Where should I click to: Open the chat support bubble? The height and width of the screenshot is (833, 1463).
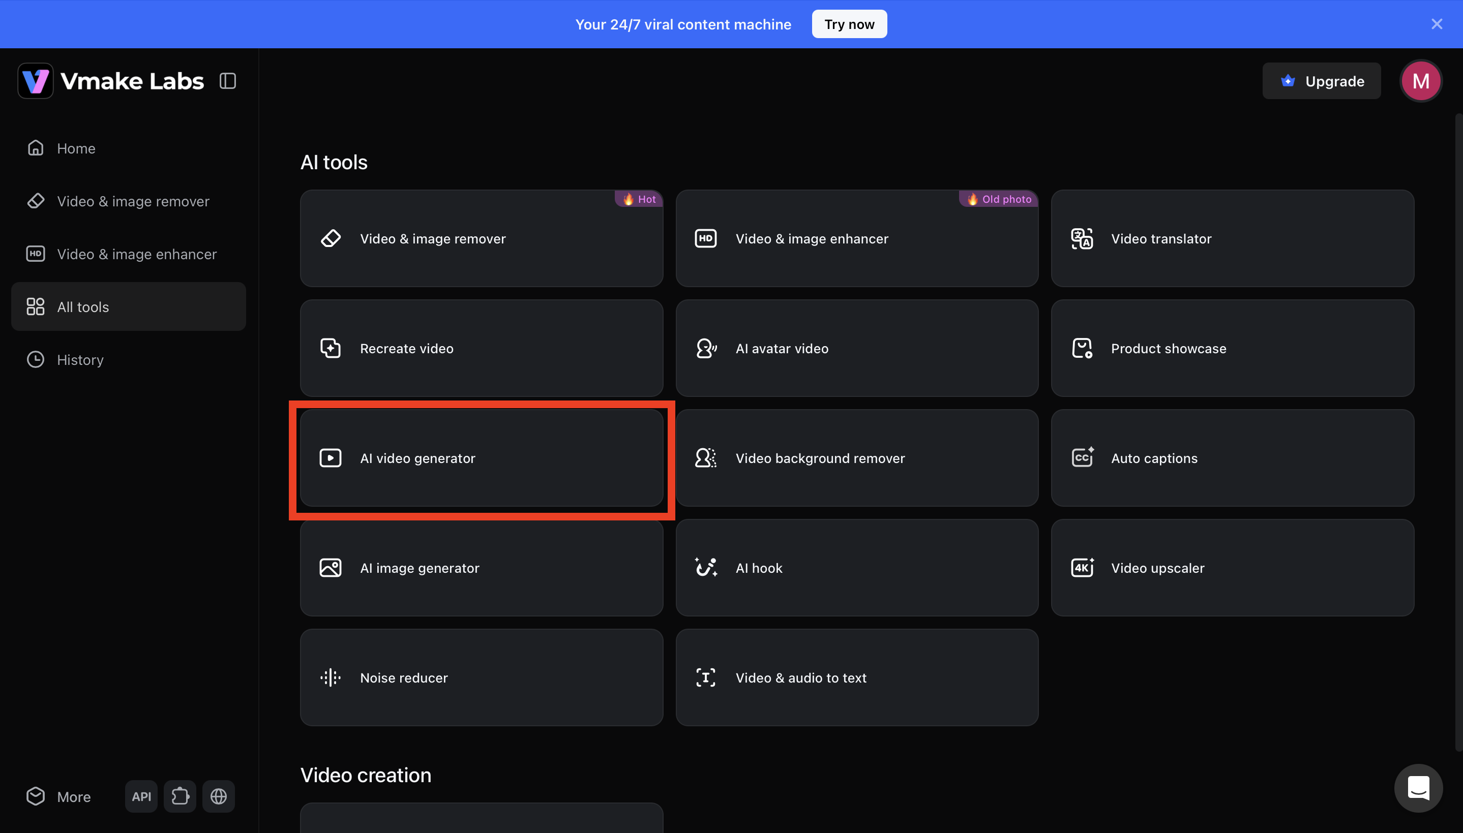(1418, 788)
